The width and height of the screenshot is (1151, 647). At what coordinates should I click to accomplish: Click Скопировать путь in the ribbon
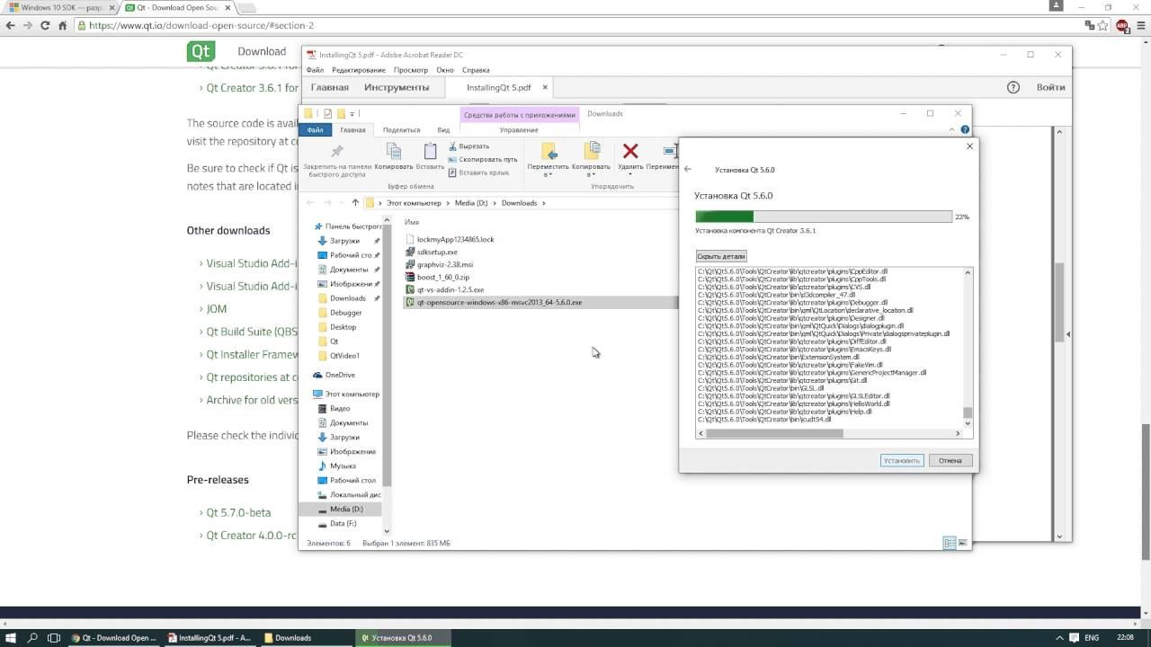482,159
